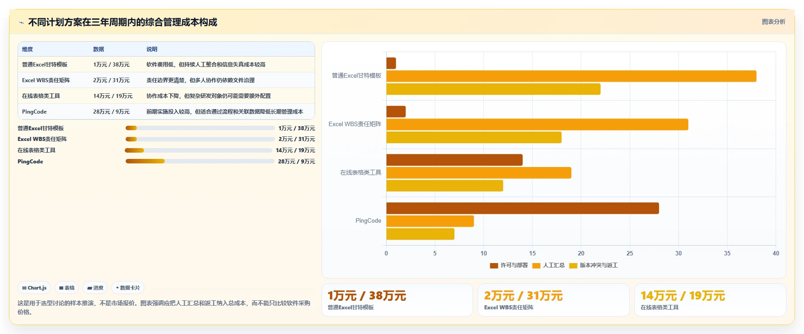The height and width of the screenshot is (334, 804).
Task: Click chart y-axis label 普通Excel甘特模板
Action: [357, 75]
